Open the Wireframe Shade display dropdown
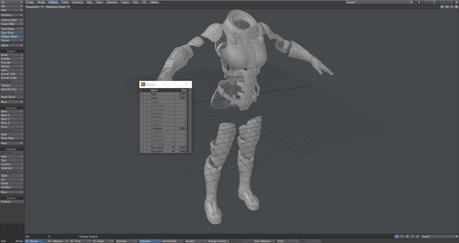The image size is (459, 243). 58,7
